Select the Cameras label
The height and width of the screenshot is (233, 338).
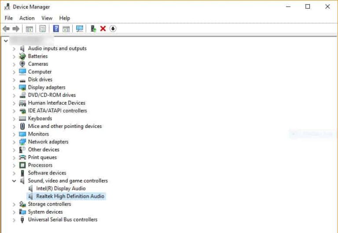pyautogui.click(x=38, y=64)
